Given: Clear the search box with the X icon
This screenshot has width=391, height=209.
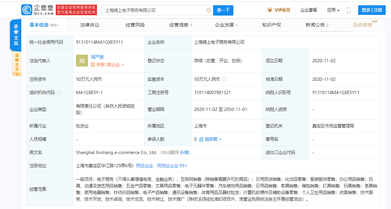Looking at the screenshot, I should [x=208, y=10].
